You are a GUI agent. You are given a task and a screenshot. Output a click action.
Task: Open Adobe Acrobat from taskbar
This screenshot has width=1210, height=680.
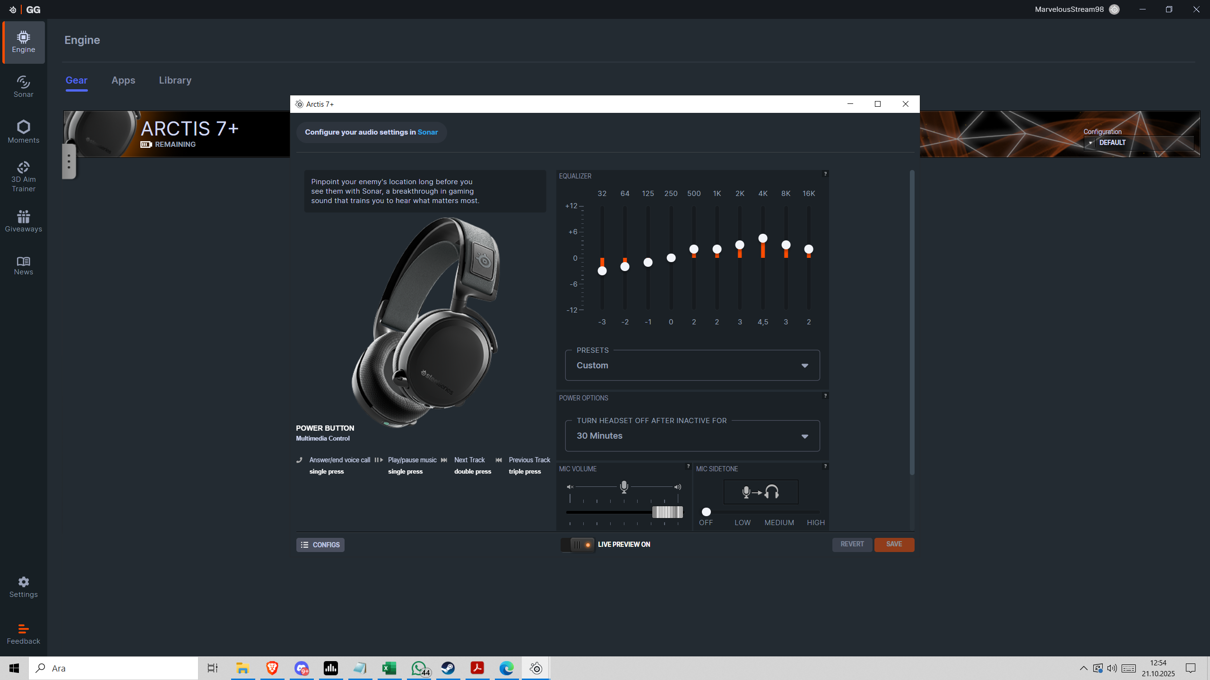pyautogui.click(x=477, y=668)
